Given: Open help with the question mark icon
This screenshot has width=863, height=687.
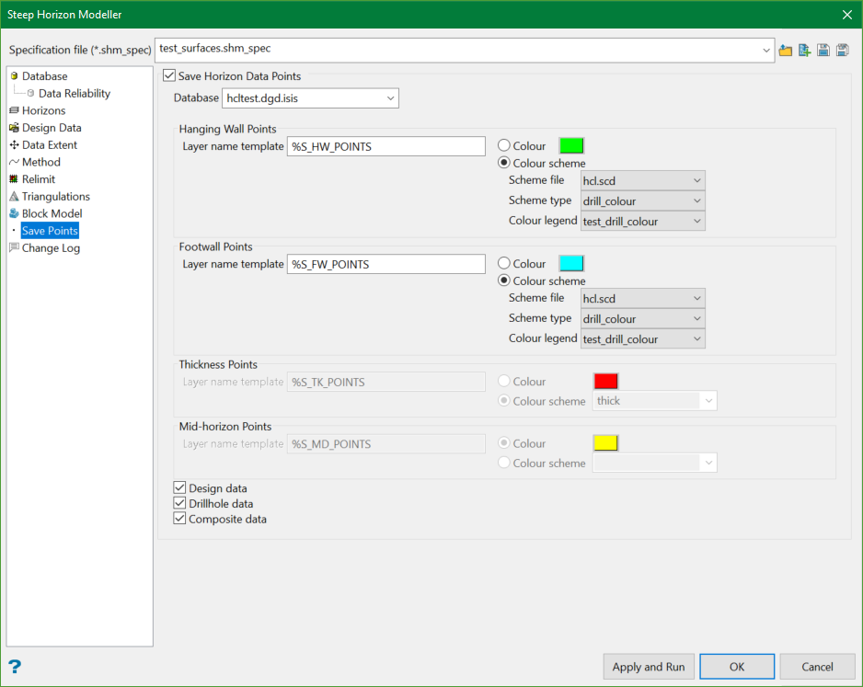Looking at the screenshot, I should [x=15, y=667].
